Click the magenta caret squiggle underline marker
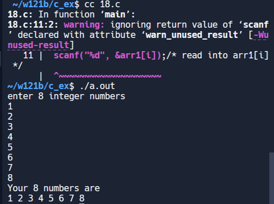 tap(108, 76)
